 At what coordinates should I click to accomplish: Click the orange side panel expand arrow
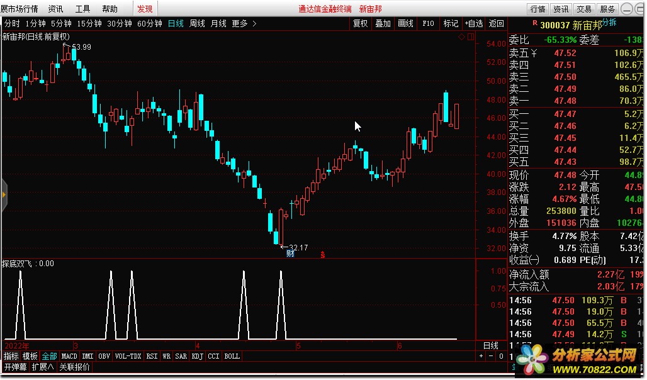pyautogui.click(x=4, y=195)
